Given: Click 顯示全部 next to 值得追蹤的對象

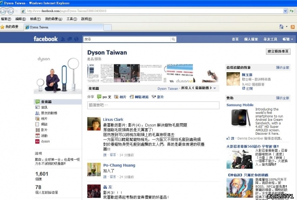Looking at the screenshot, I should 283,68.
